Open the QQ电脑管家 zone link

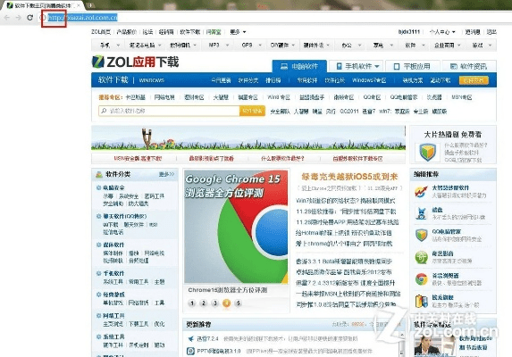(404, 97)
